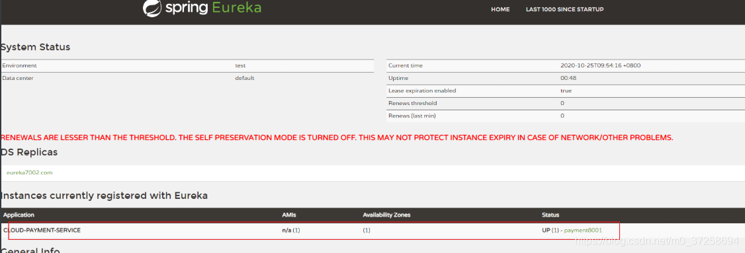Select the Renews threshold value 0
Screen dimensions: 745x253
(x=562, y=103)
